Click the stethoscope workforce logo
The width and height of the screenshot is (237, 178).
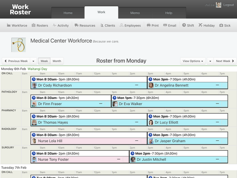pos(18,45)
